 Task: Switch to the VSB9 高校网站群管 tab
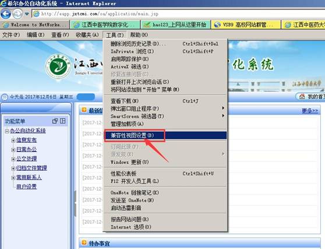pos(246,25)
